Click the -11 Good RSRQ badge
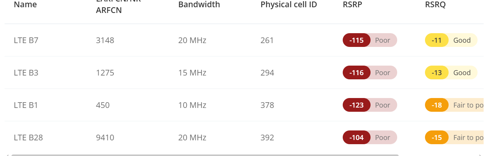This screenshot has height=156, width=500. pos(451,40)
